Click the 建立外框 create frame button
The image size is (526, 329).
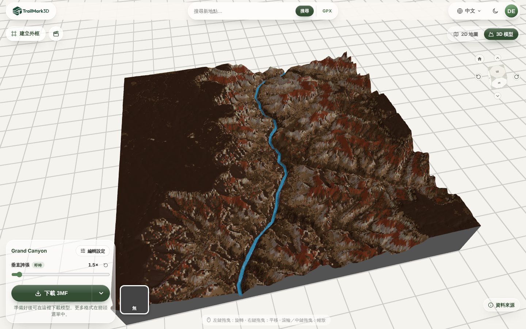point(25,34)
